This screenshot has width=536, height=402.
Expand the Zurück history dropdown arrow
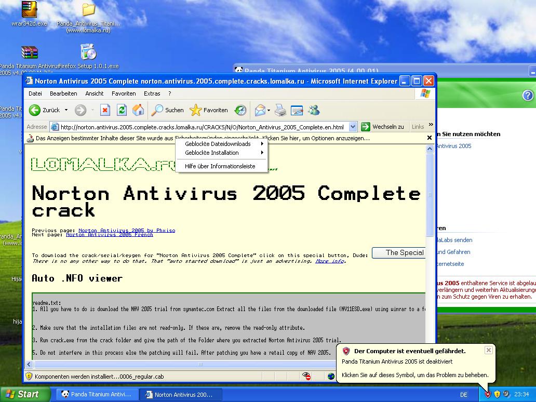click(66, 110)
